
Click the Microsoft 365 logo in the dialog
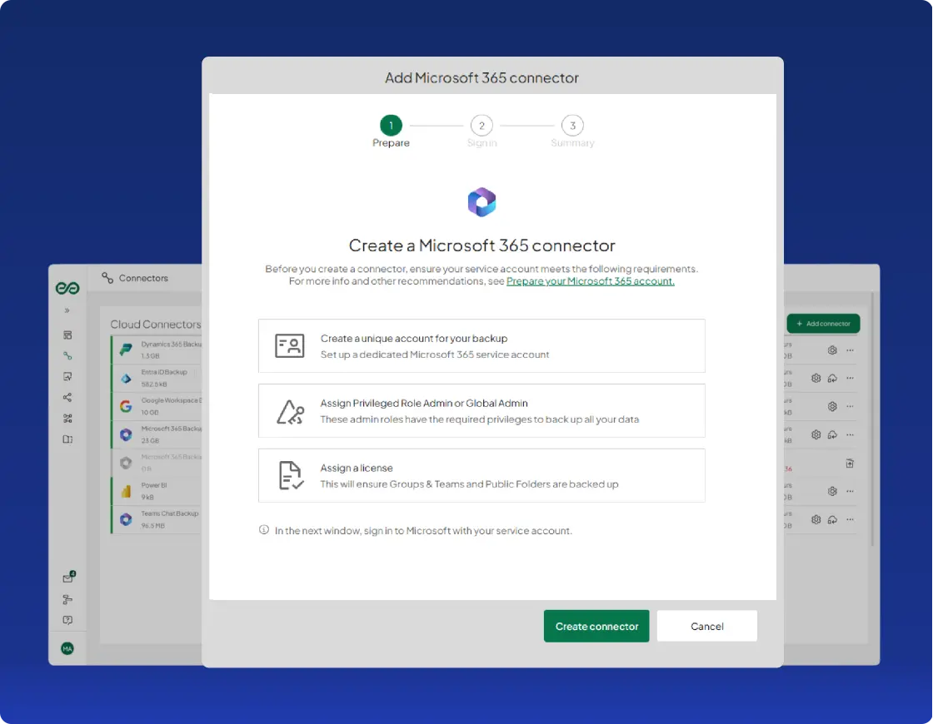coord(482,202)
